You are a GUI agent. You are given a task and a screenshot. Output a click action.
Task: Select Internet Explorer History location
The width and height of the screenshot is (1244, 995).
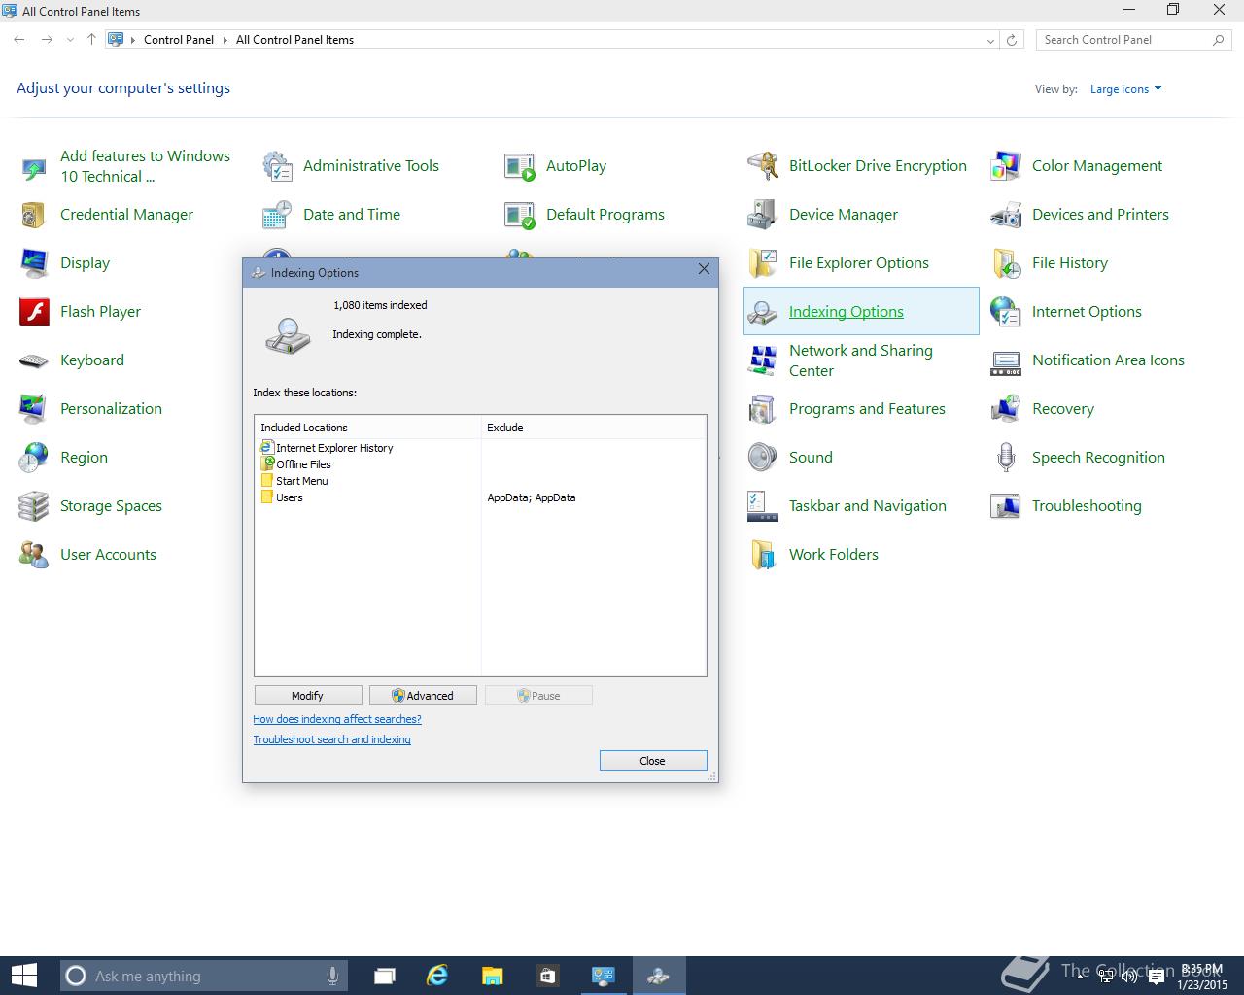(327, 448)
